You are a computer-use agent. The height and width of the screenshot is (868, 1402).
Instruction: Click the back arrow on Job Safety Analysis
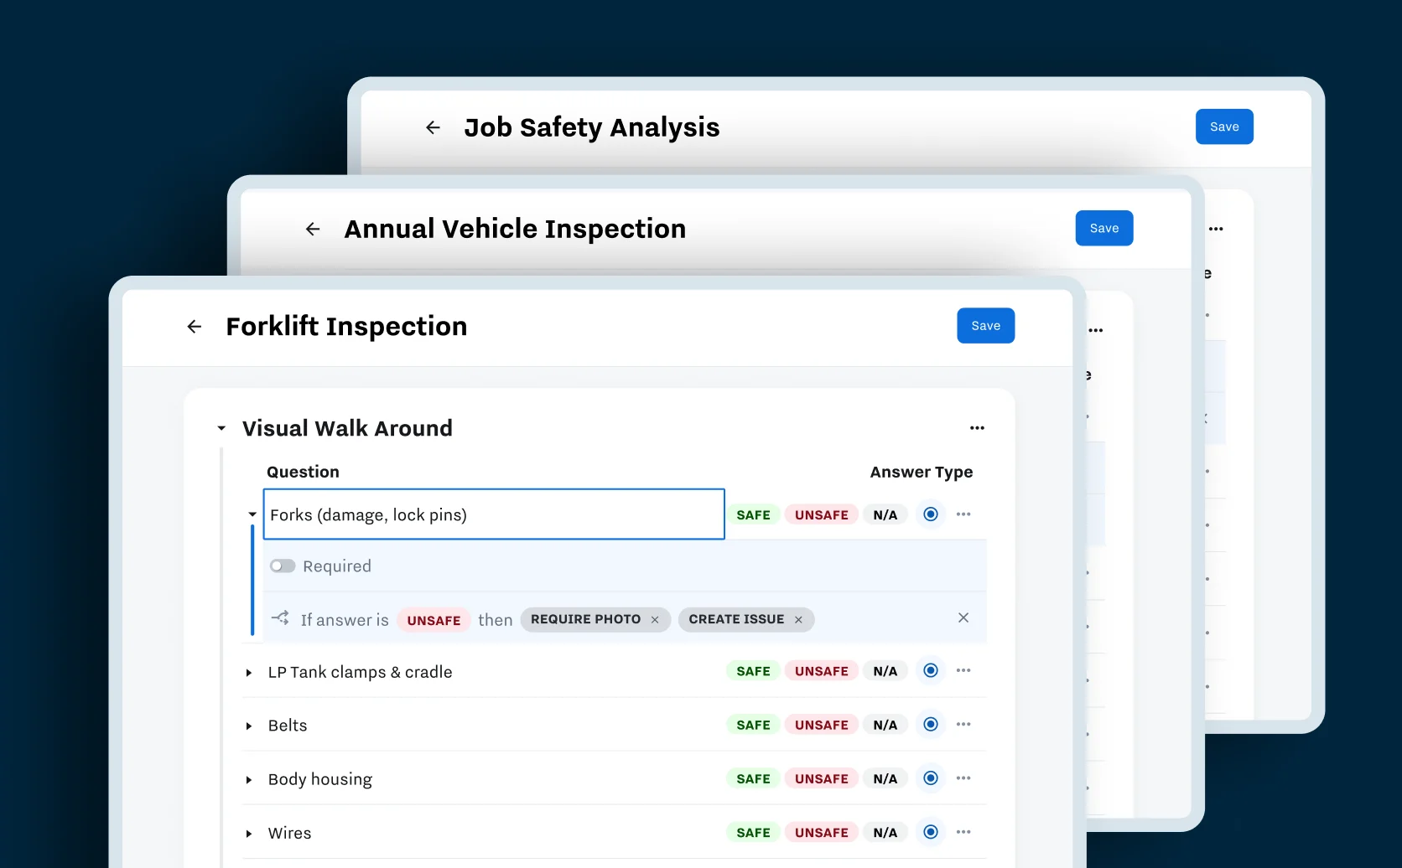pos(433,127)
